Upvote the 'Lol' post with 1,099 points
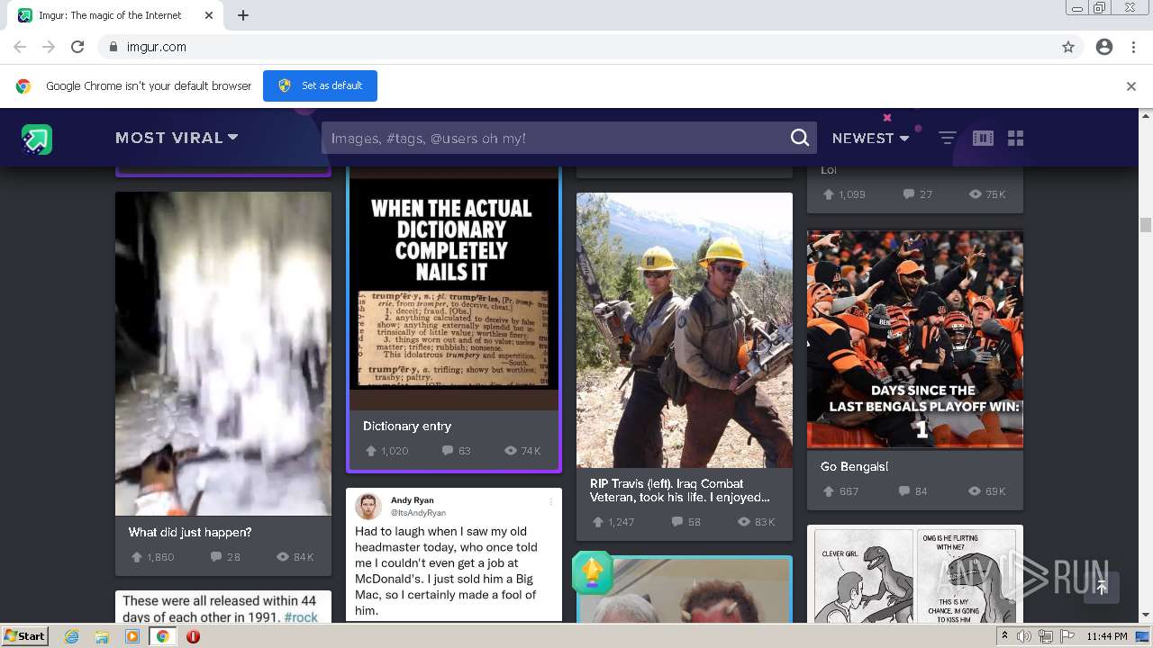 tap(829, 194)
